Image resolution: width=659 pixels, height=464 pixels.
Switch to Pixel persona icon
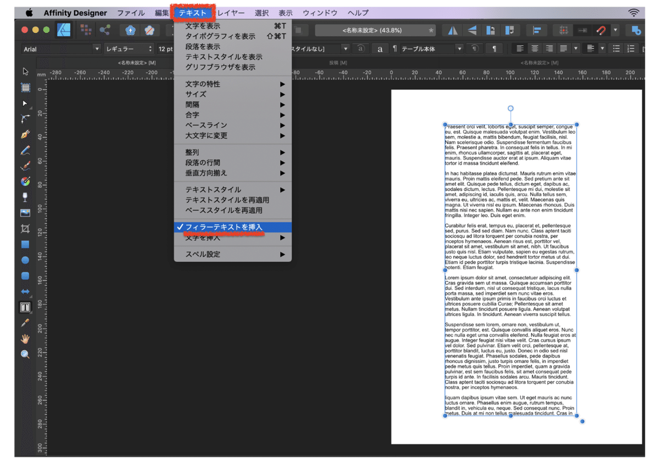click(85, 30)
